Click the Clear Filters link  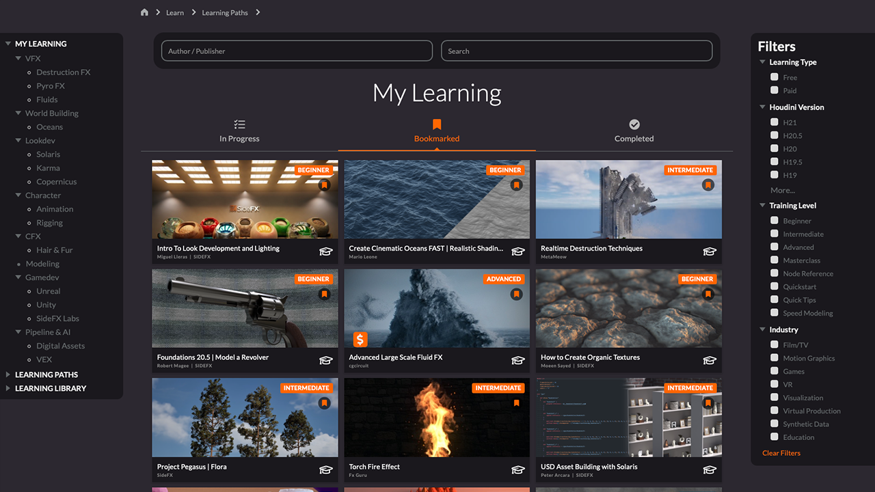pyautogui.click(x=781, y=453)
